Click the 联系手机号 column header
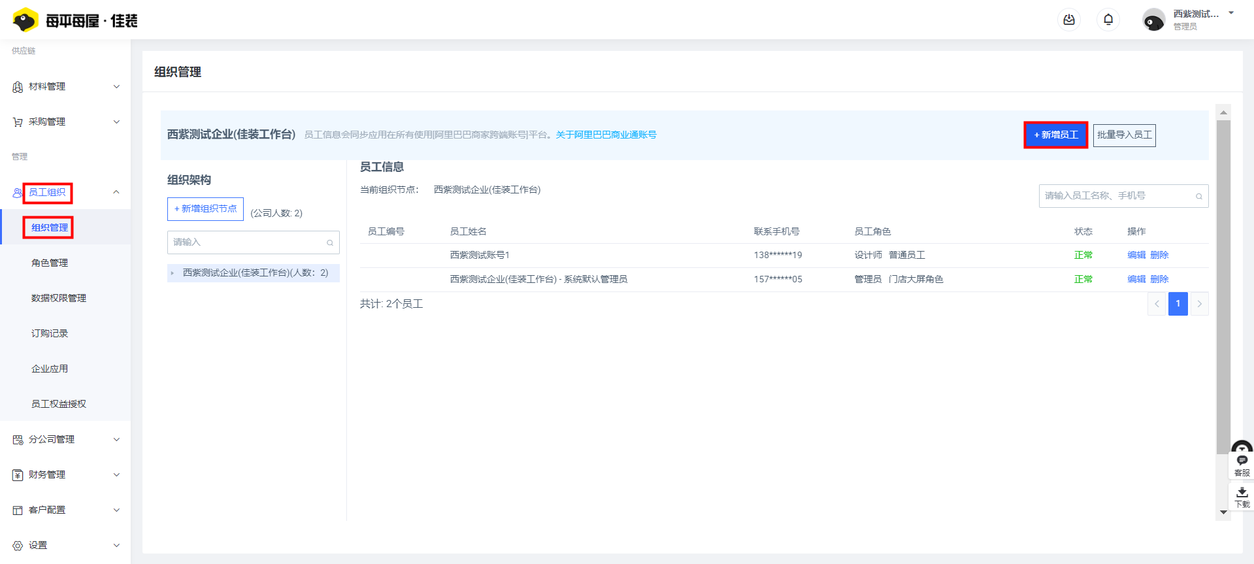 click(776, 231)
